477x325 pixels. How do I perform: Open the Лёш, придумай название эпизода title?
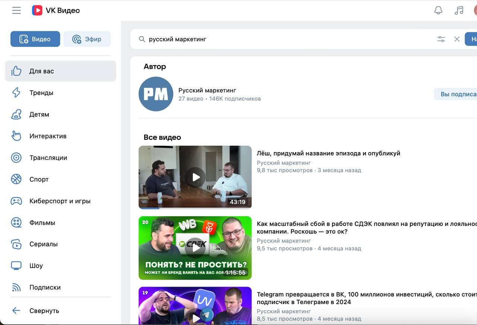click(x=328, y=153)
